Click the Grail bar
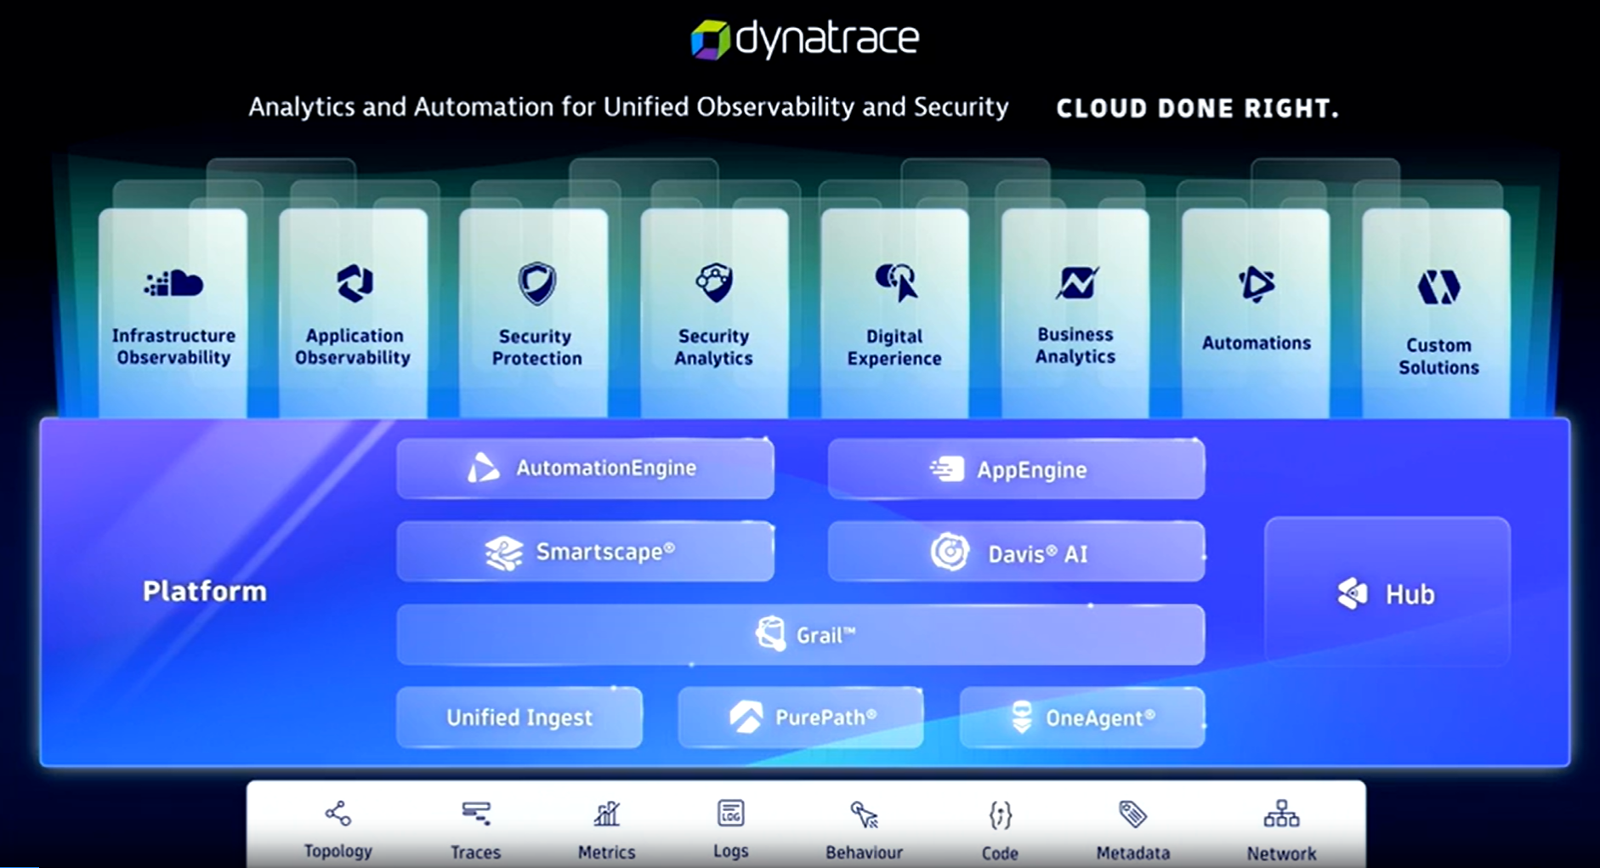 pyautogui.click(x=799, y=633)
